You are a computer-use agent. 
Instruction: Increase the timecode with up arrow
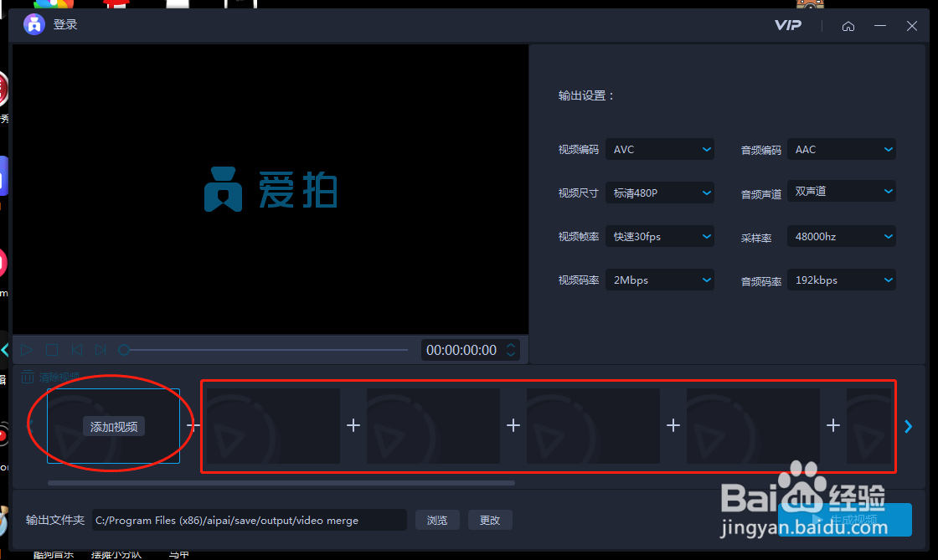(511, 345)
